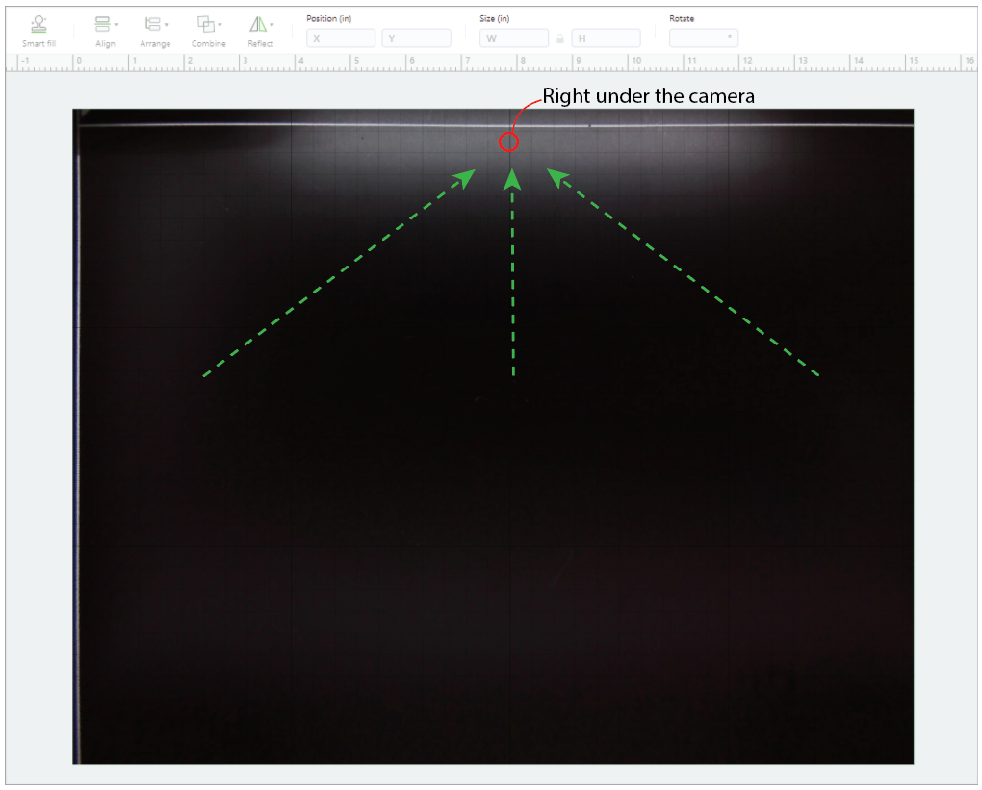Click the red circle under the camera
Viewport: 982px width, 790px height.
point(508,142)
